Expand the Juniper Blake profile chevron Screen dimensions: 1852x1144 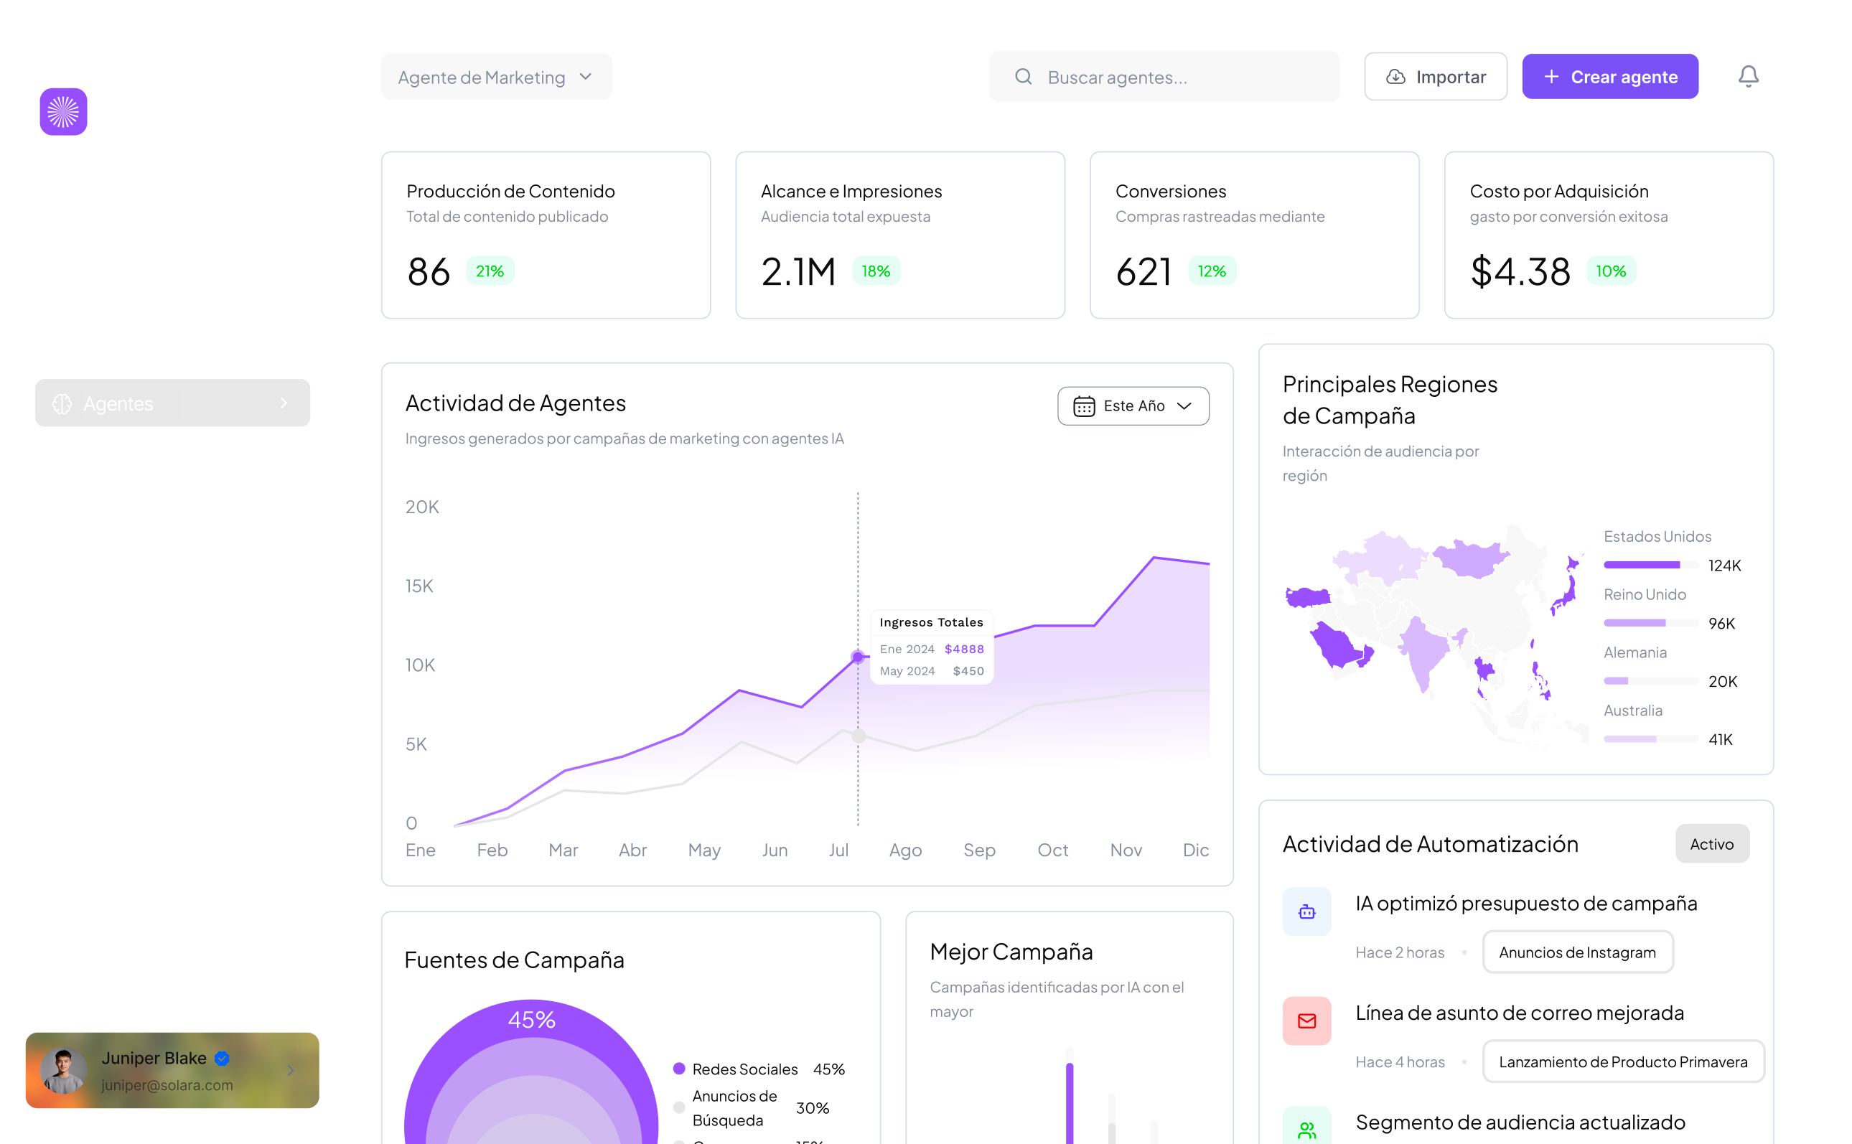(x=291, y=1071)
